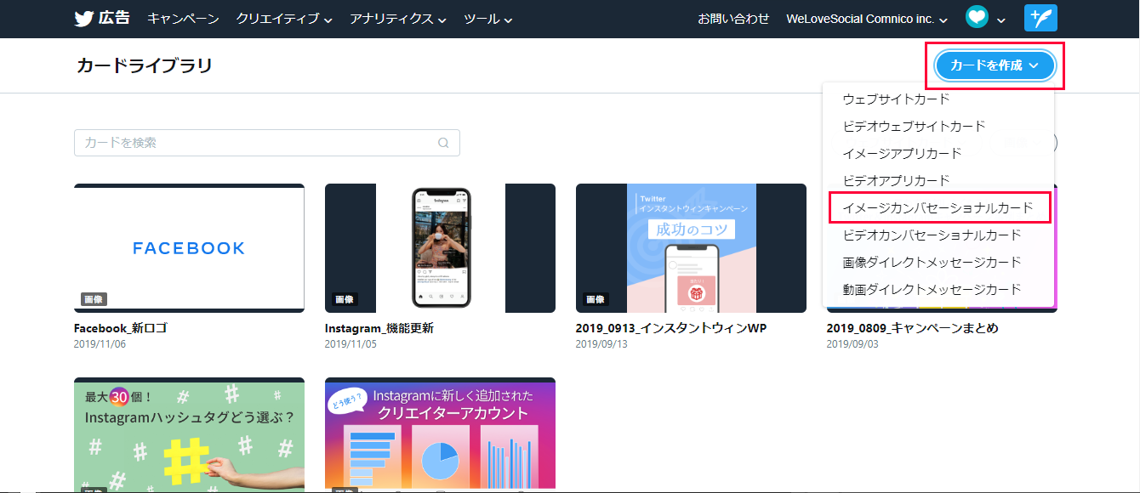Expand the chevron beside profile avatar
The width and height of the screenshot is (1140, 493).
point(1001,20)
